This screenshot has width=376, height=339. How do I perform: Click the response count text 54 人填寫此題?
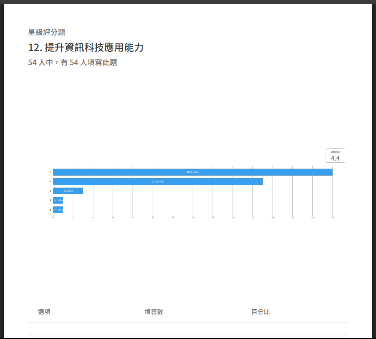point(73,63)
